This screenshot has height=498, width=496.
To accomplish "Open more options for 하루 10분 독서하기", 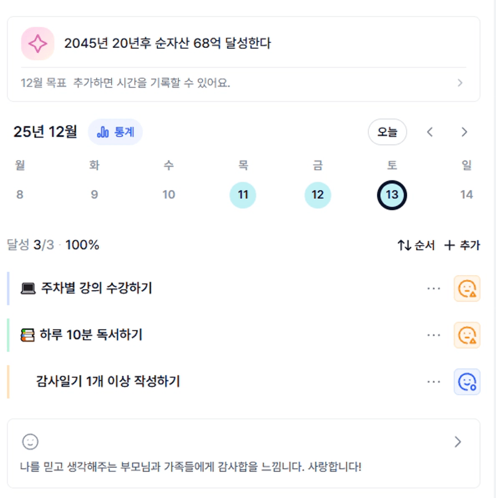I will coord(434,335).
